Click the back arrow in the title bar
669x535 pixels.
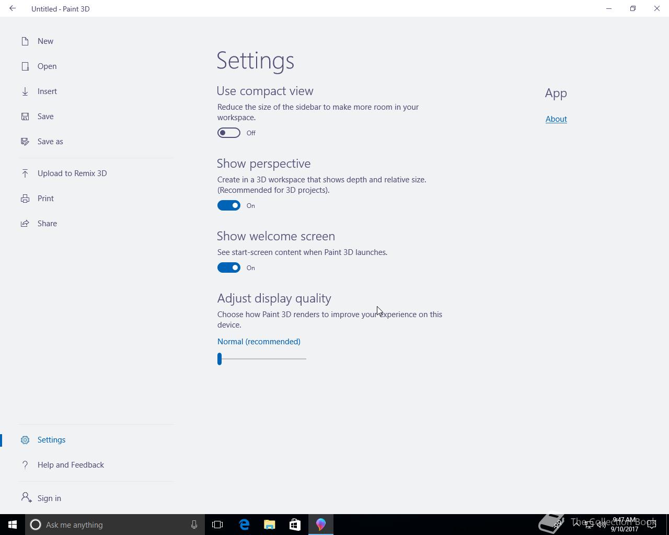tap(13, 8)
